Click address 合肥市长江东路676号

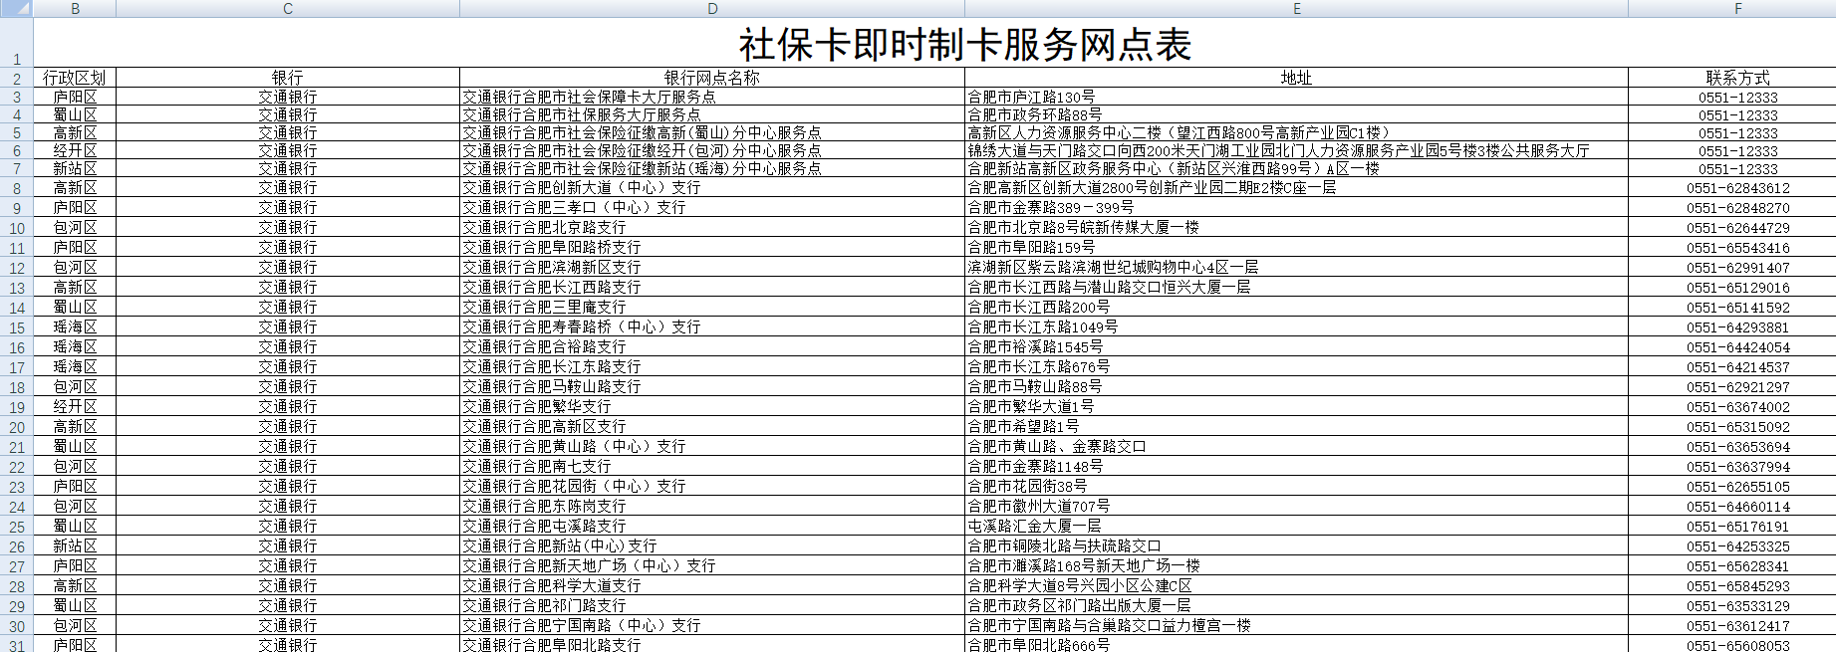coord(1297,366)
